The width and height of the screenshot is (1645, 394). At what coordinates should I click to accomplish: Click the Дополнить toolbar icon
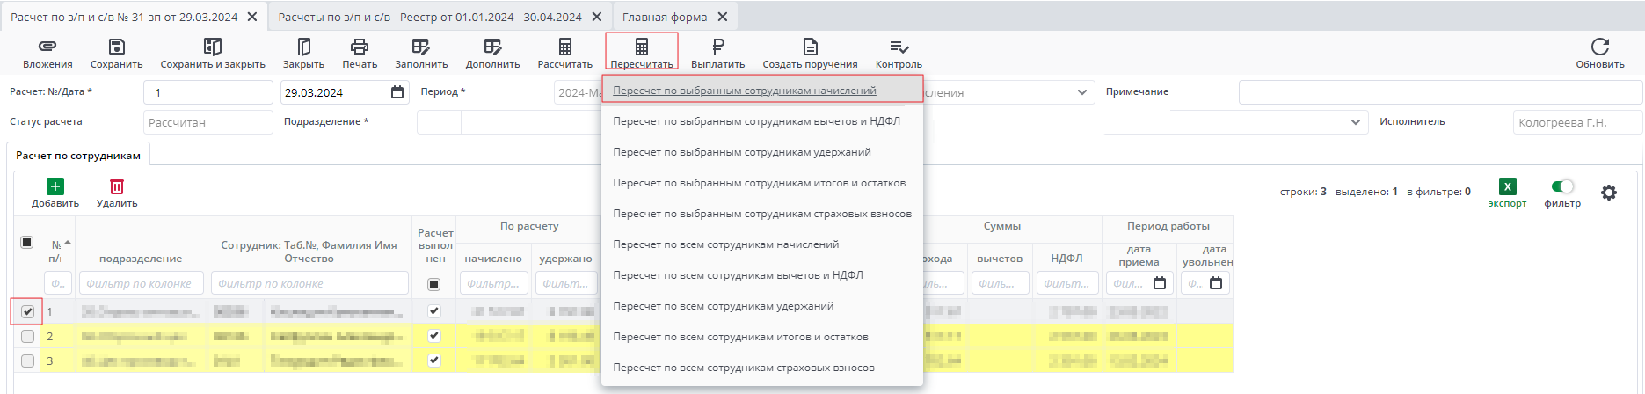pos(492,46)
